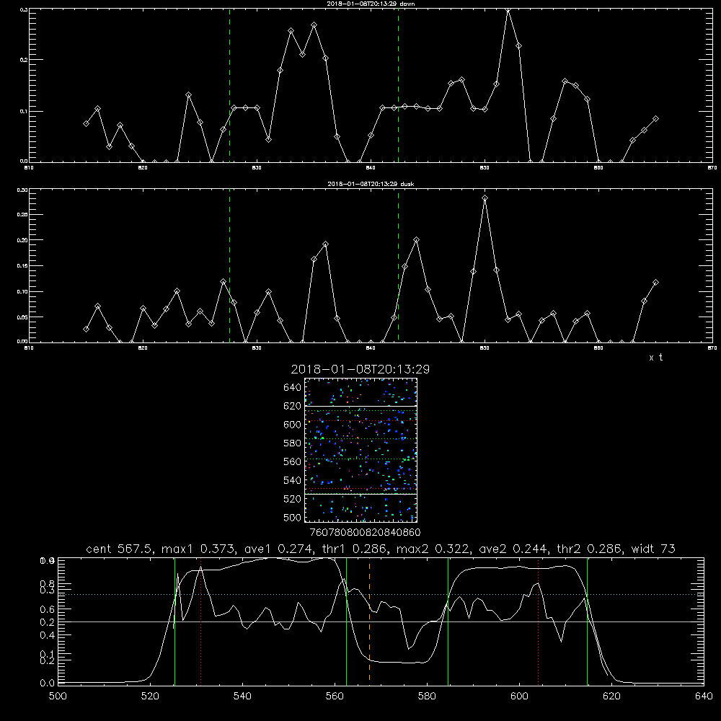
Task: Click the dotted horizontal threshold line in bottom plot
Action: [381, 595]
